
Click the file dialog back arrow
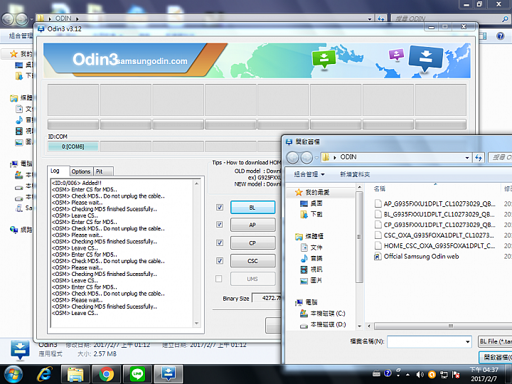(x=293, y=158)
